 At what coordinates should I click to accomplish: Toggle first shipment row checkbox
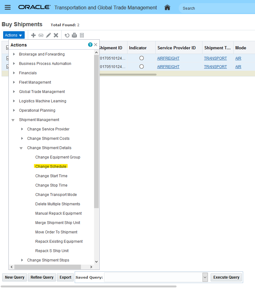click(7, 58)
